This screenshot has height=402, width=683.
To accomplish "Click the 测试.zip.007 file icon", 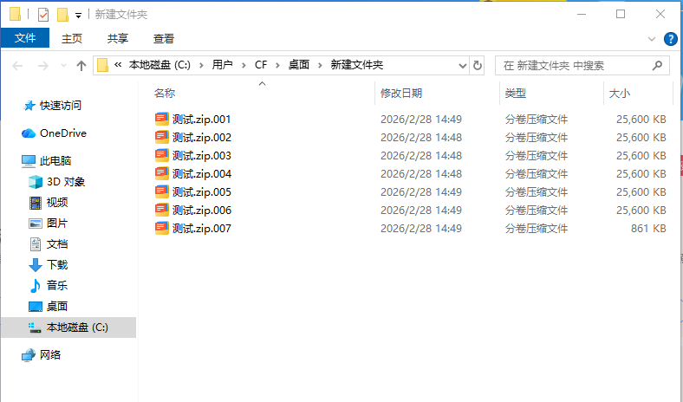I will coord(162,229).
